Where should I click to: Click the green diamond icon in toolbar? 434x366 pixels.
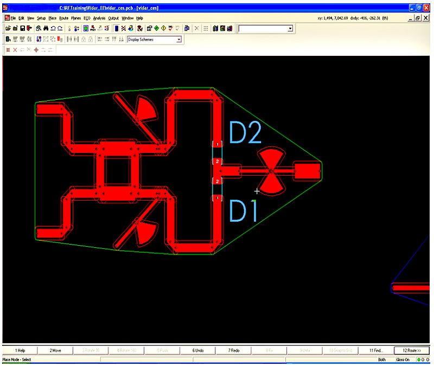[x=156, y=28]
